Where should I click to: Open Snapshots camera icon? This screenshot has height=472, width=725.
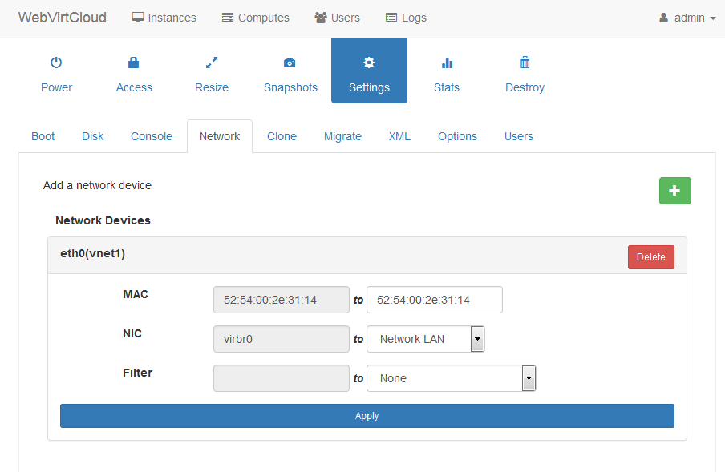[x=290, y=63]
